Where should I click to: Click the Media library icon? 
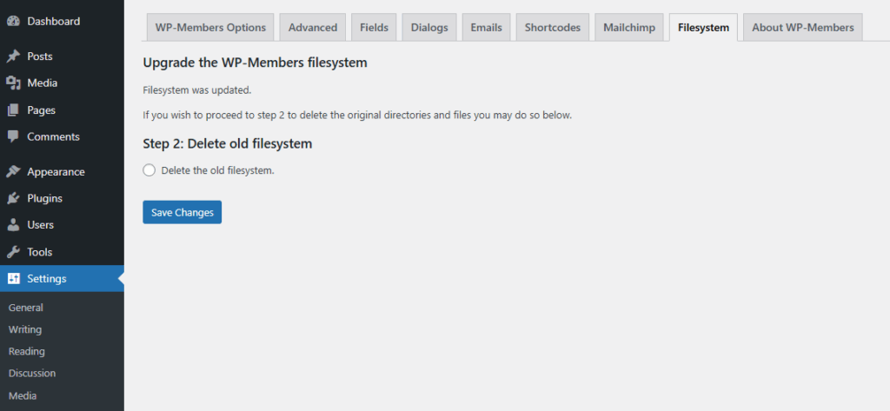[x=13, y=83]
